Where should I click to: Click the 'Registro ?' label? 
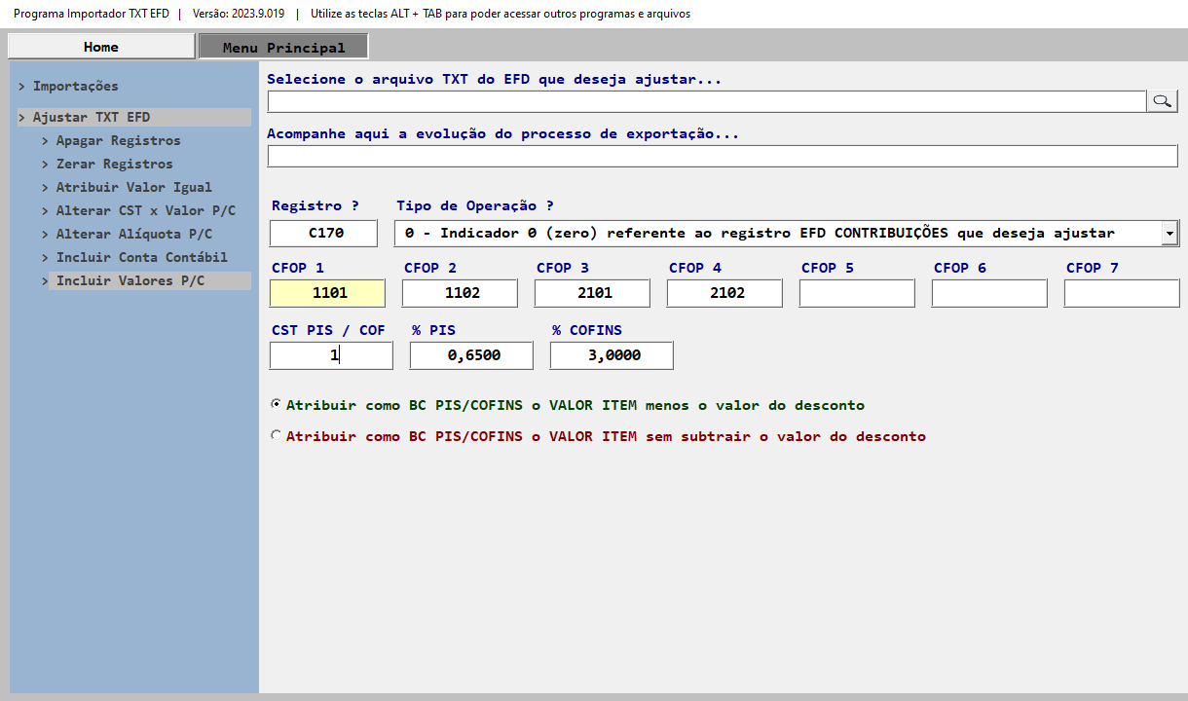click(316, 205)
